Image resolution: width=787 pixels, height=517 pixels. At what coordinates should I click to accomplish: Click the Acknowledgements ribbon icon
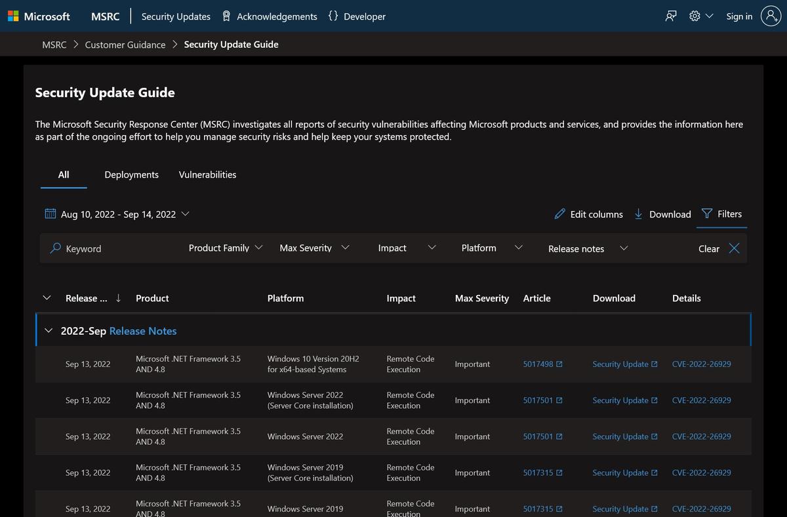(226, 16)
